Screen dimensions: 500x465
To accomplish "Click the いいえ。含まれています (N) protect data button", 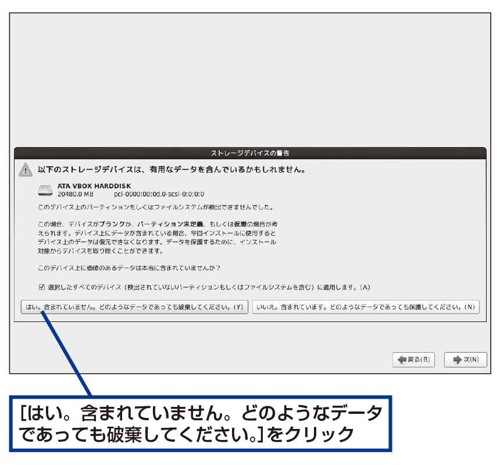I will 366,307.
